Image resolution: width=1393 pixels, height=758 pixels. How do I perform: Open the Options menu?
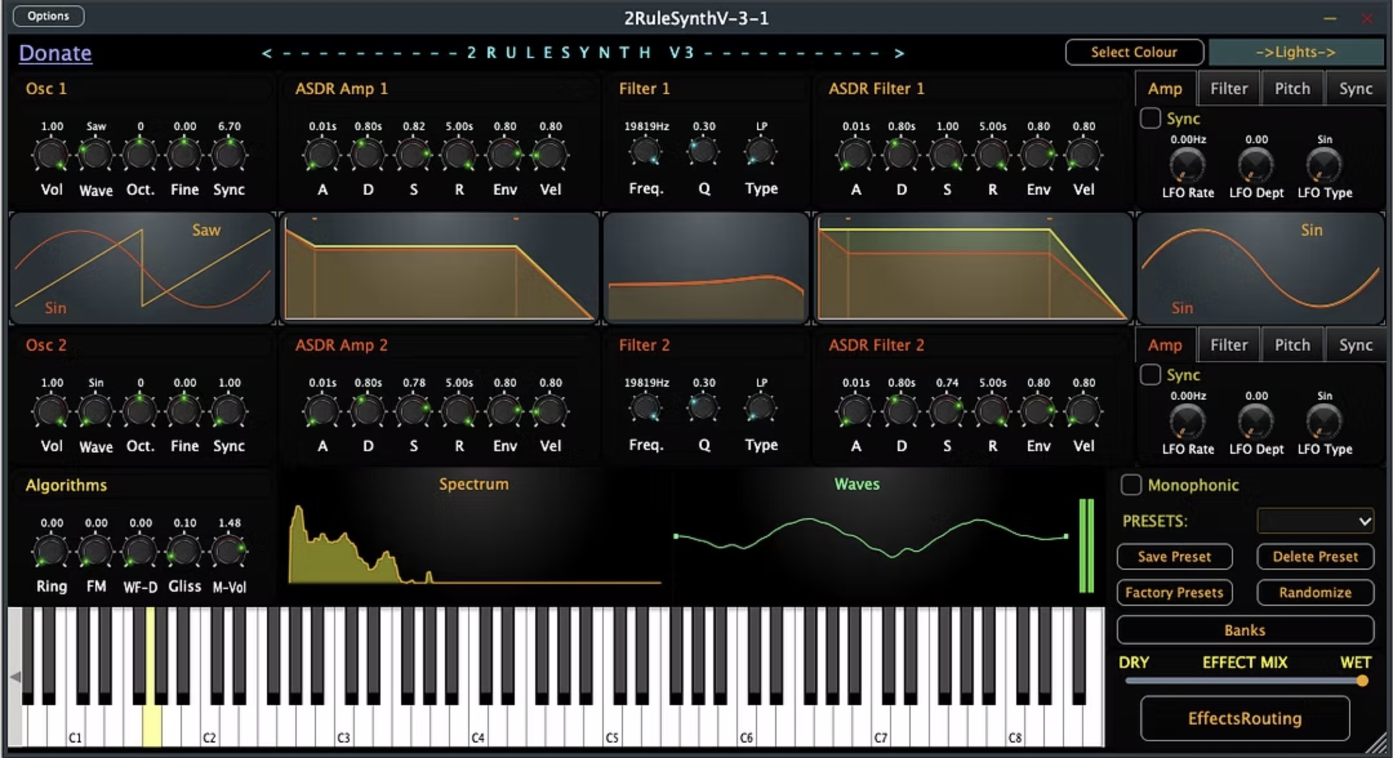[48, 16]
